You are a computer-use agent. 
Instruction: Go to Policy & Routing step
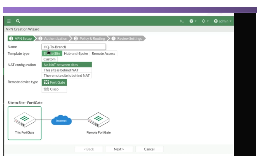90,39
